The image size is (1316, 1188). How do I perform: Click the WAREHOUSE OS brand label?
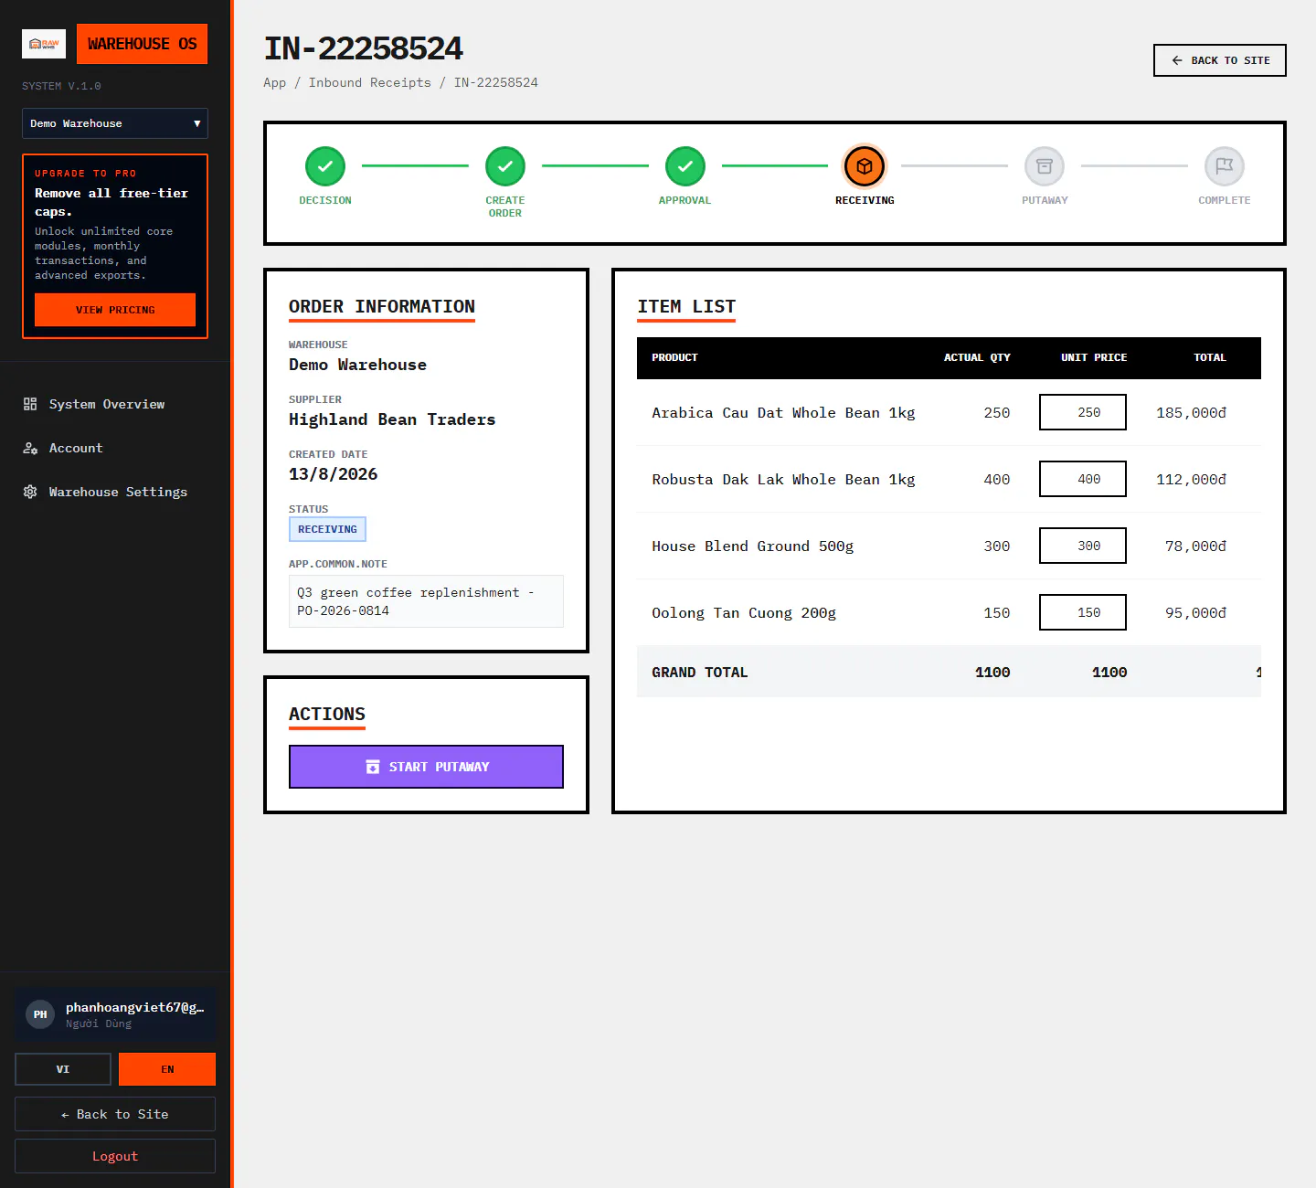coord(142,44)
